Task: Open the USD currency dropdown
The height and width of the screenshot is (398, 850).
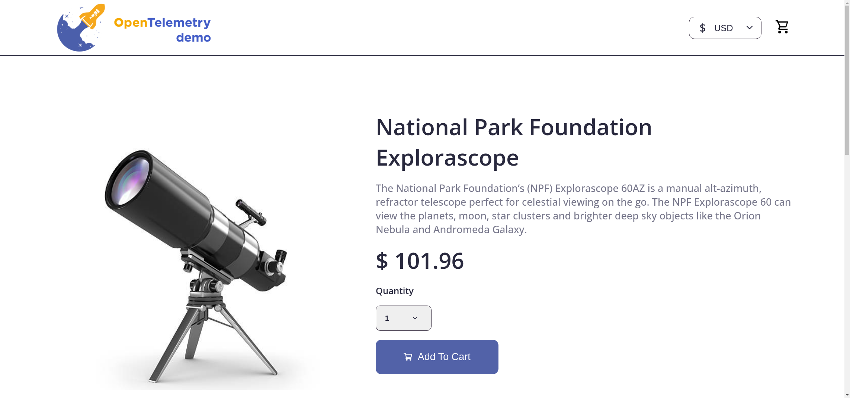Action: point(724,28)
